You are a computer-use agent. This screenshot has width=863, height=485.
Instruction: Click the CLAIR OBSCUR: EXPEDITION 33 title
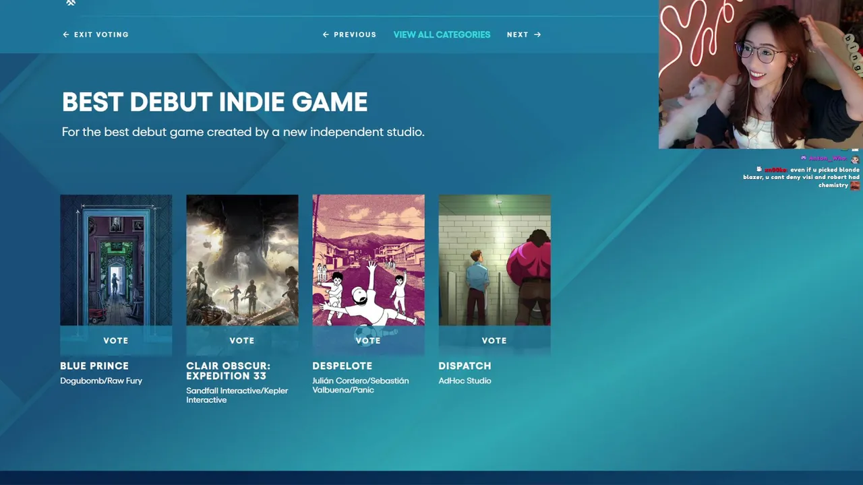pyautogui.click(x=229, y=370)
